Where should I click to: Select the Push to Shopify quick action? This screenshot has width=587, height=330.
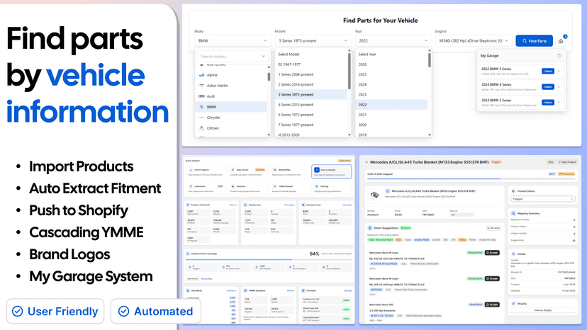point(331,172)
